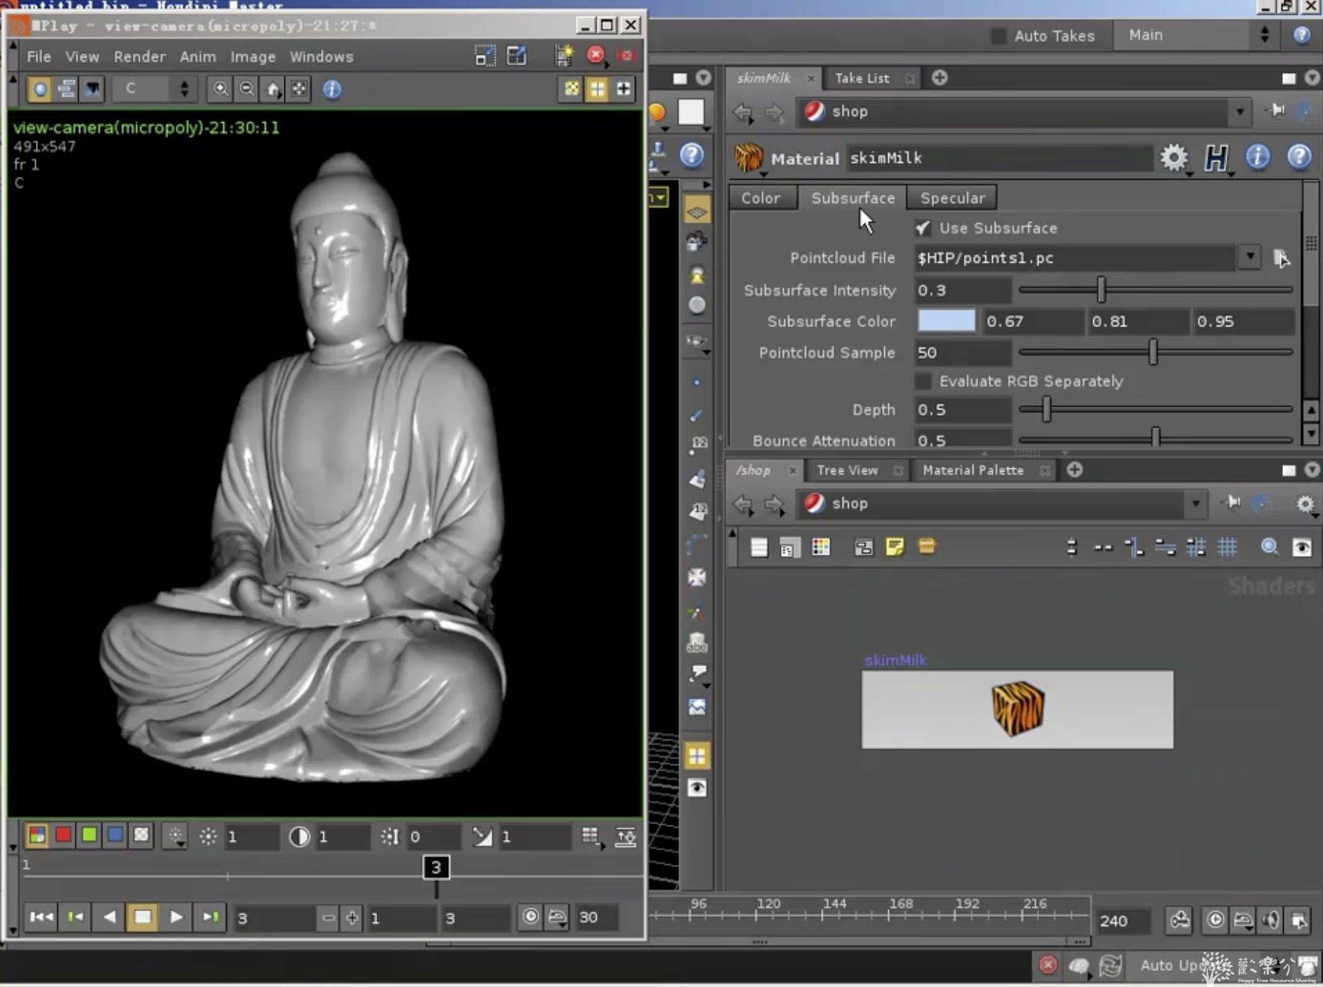The image size is (1323, 987).
Task: Click the zoom in magnifier in MPlay toolbar
Action: tap(220, 89)
